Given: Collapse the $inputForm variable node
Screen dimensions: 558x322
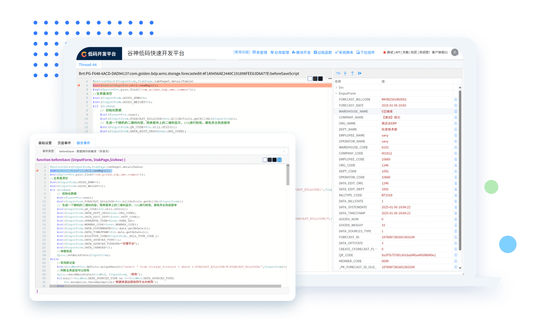Looking at the screenshot, I should (x=336, y=94).
